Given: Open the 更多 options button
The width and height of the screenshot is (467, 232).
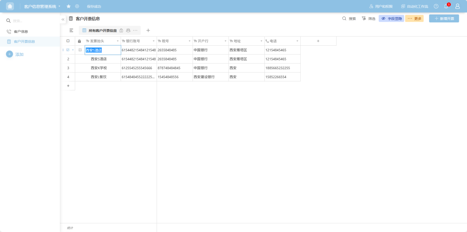Looking at the screenshot, I should click(414, 18).
